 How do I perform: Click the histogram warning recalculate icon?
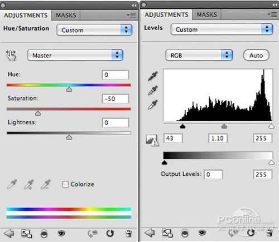152,140
